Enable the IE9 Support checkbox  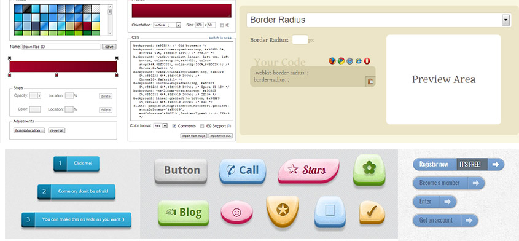coord(202,126)
